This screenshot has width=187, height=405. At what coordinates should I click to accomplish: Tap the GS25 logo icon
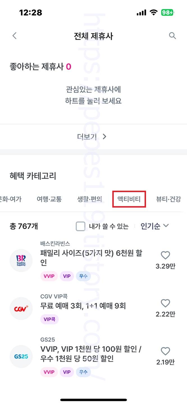click(x=21, y=356)
